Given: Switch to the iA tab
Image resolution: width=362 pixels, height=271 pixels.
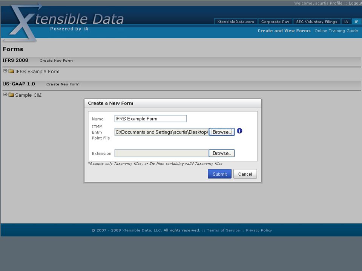Looking at the screenshot, I should coord(346,22).
